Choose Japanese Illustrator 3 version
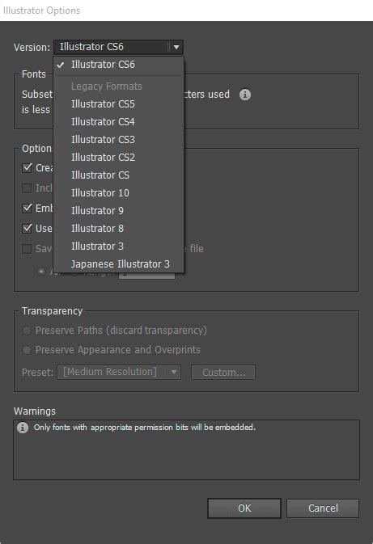This screenshot has height=544, width=373. [118, 264]
